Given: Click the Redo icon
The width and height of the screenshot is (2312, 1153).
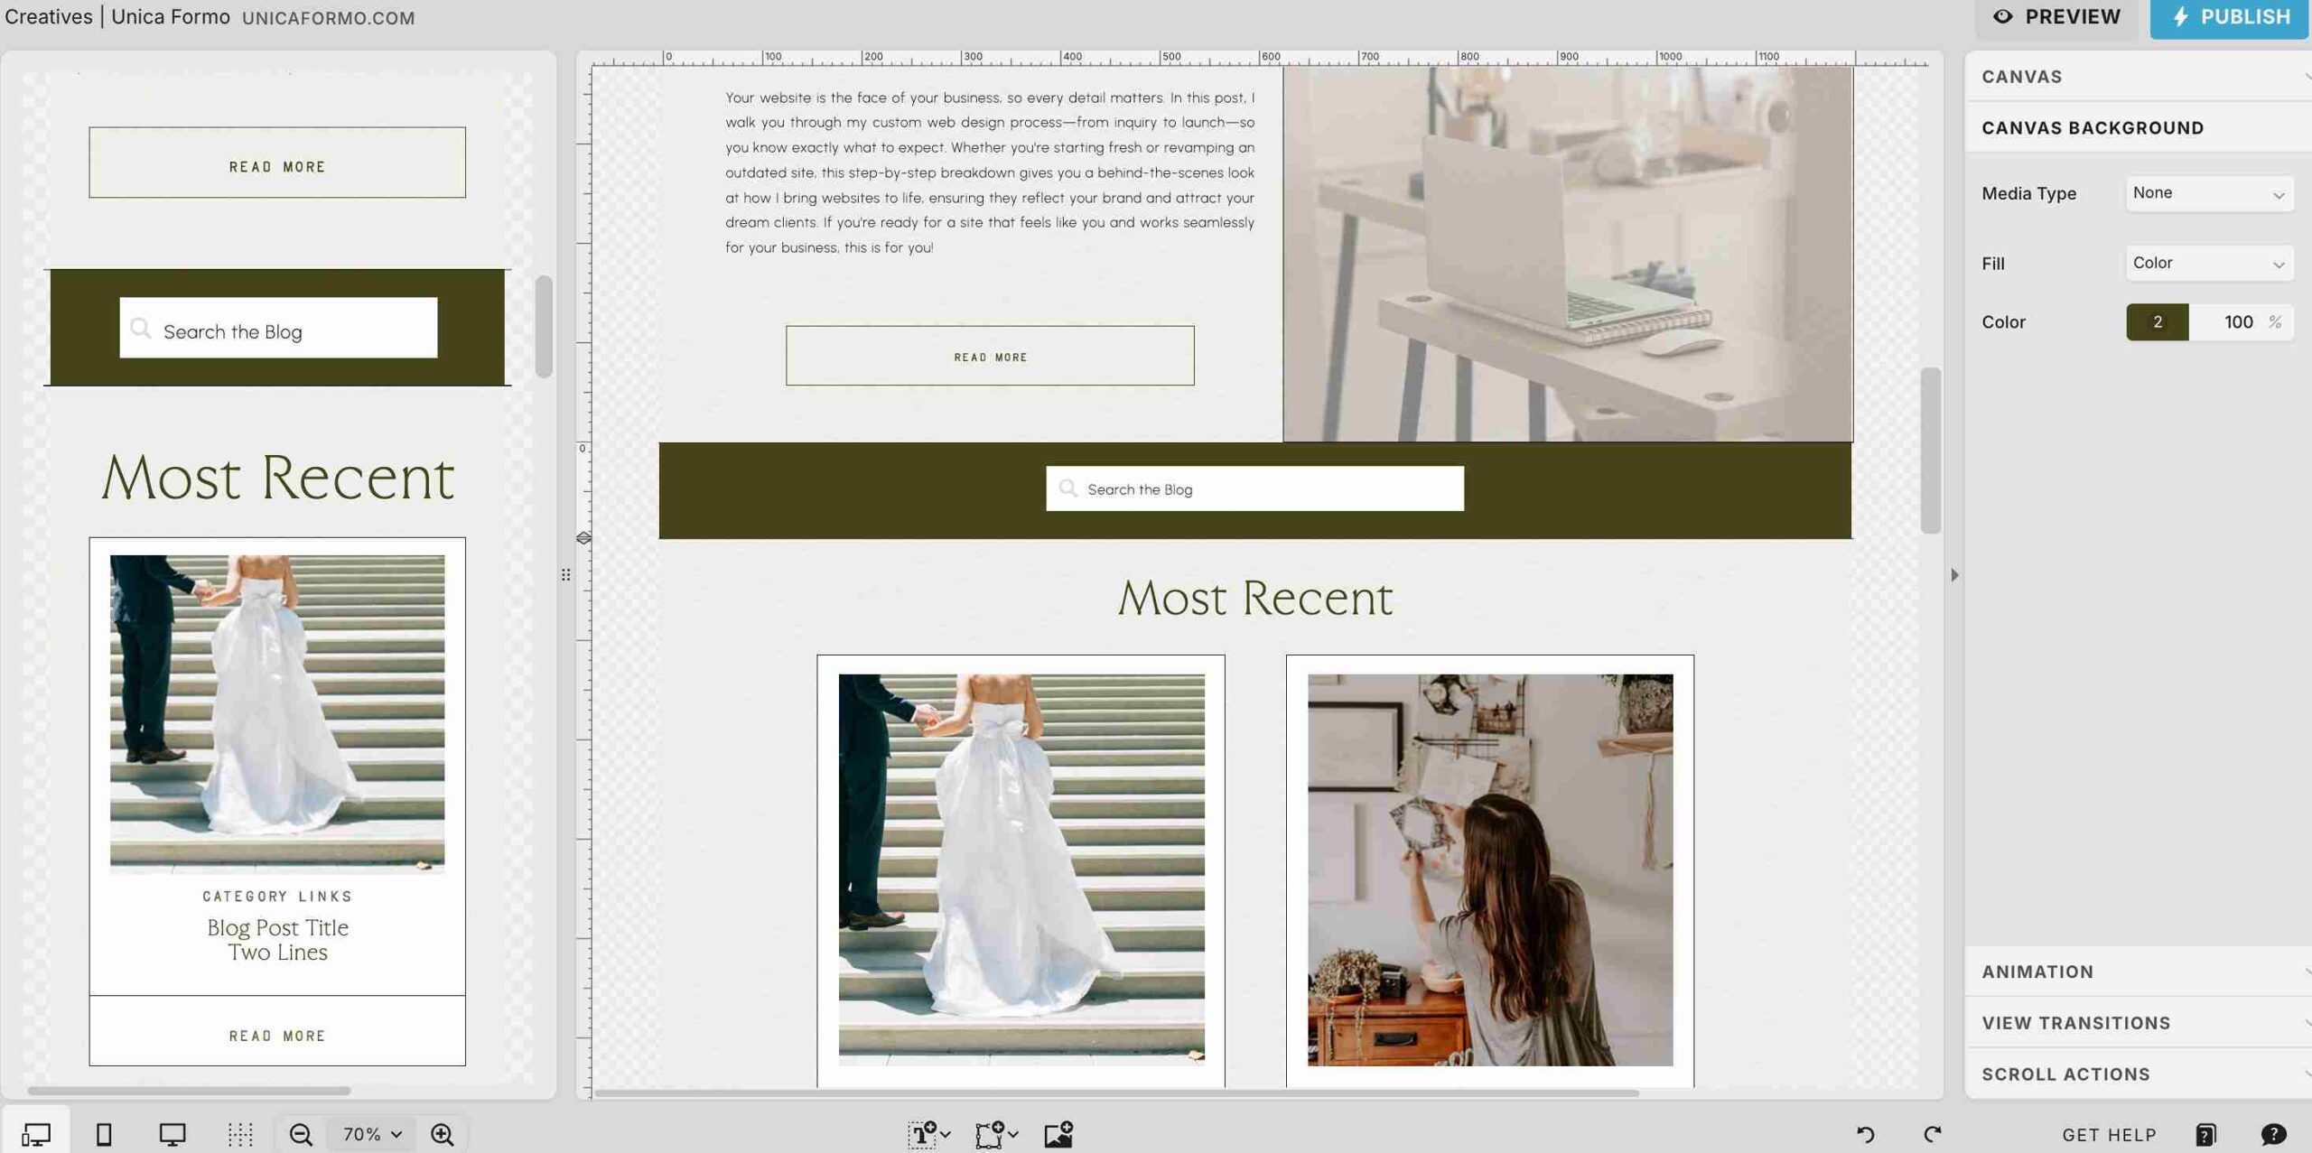Looking at the screenshot, I should pyautogui.click(x=1933, y=1134).
